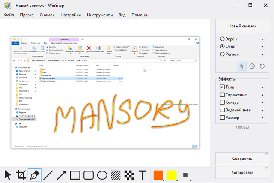Screen dimensions: 274x183
Task: Select the Pixelate tool
Action: (x=129, y=175)
